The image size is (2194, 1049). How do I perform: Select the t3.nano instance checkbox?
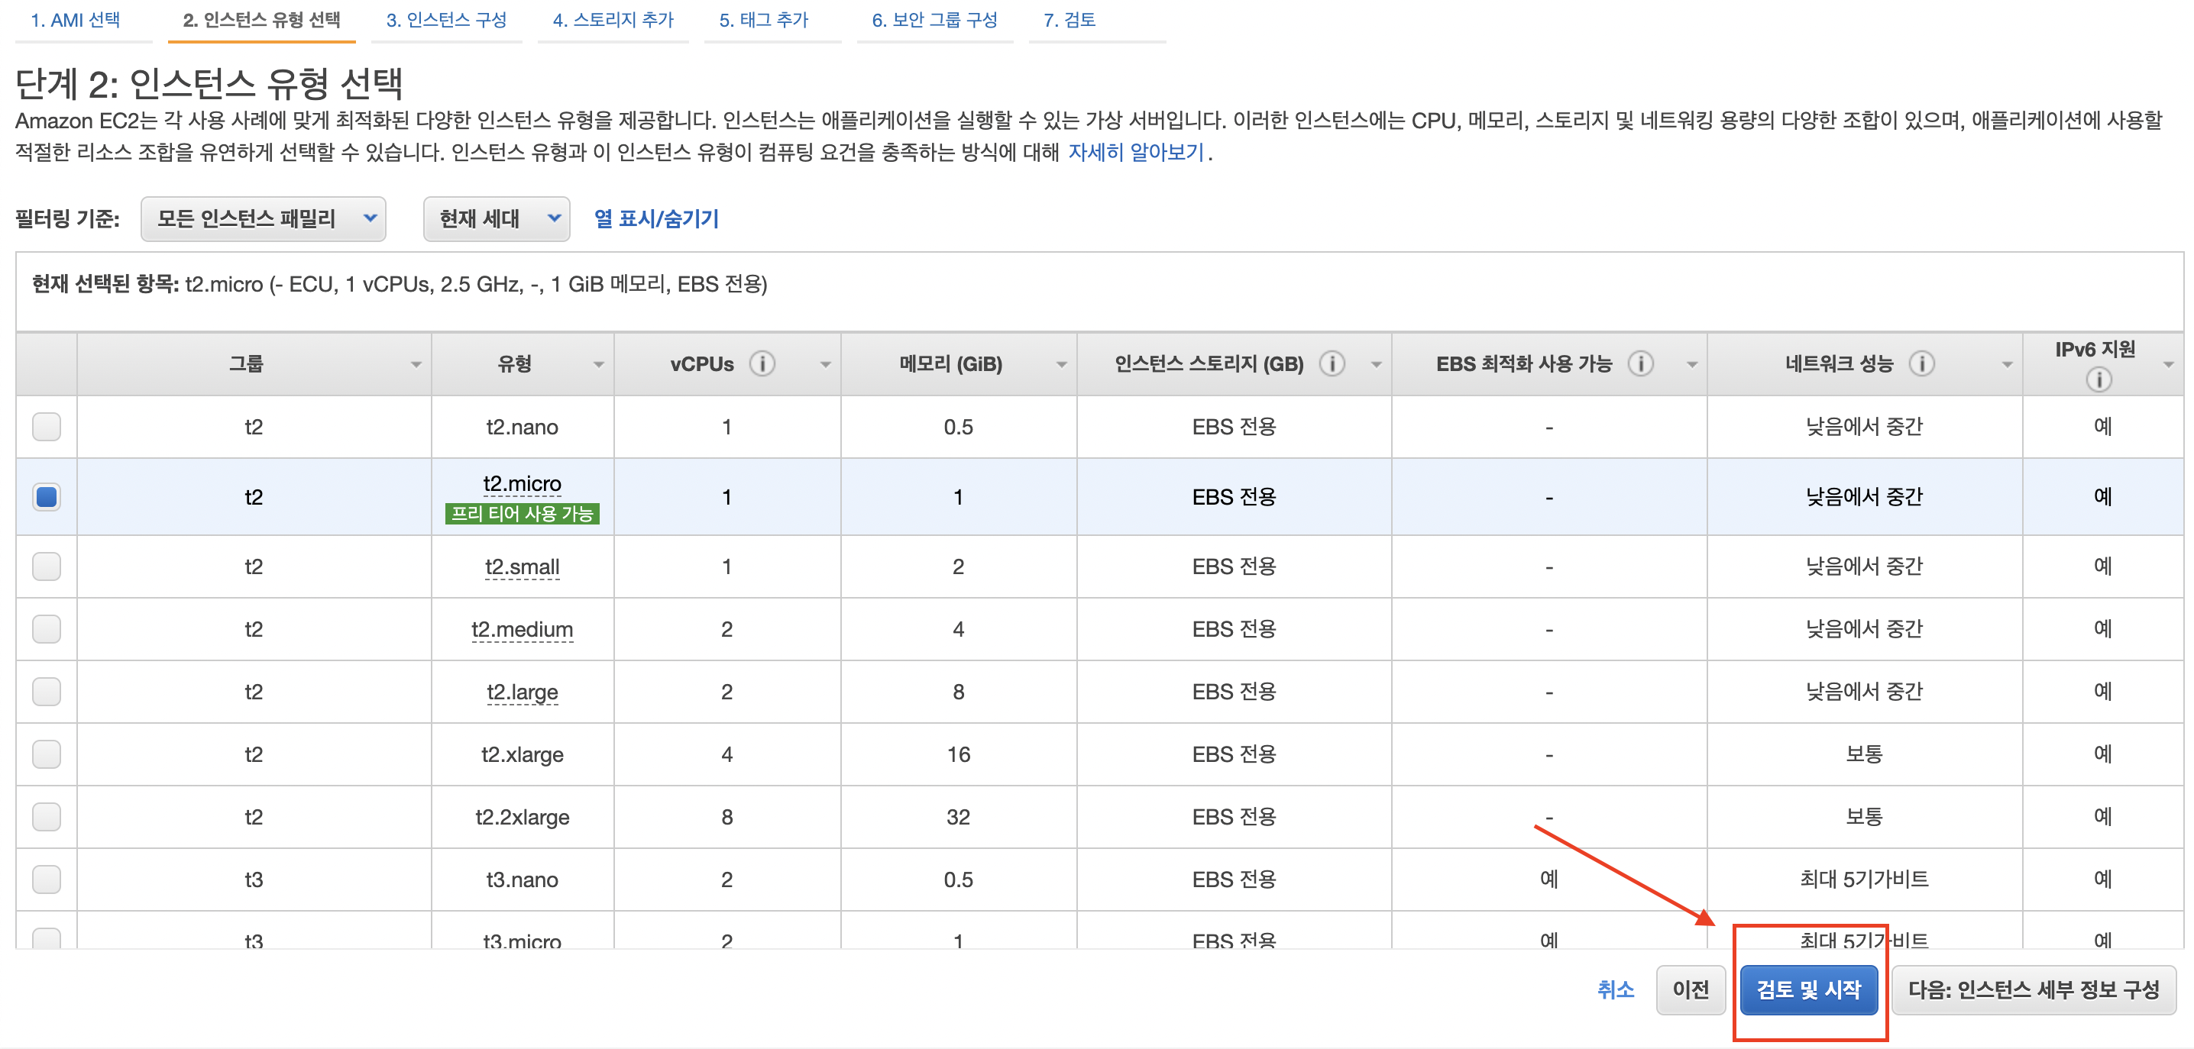tap(47, 880)
